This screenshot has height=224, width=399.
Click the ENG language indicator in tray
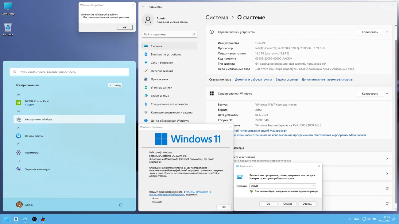coord(356,219)
